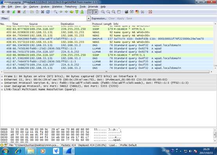Open the File menu

click(3, 7)
